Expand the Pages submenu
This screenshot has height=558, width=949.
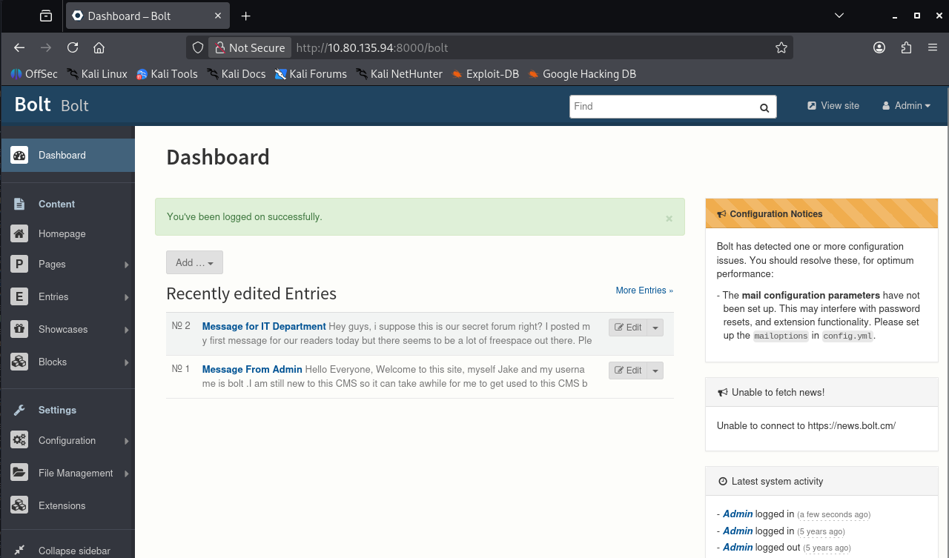point(126,265)
